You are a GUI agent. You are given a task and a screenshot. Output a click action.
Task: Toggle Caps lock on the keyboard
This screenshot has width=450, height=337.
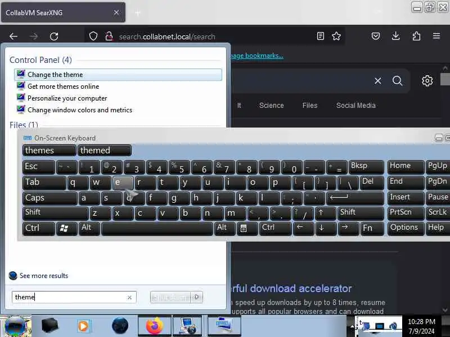tap(50, 198)
